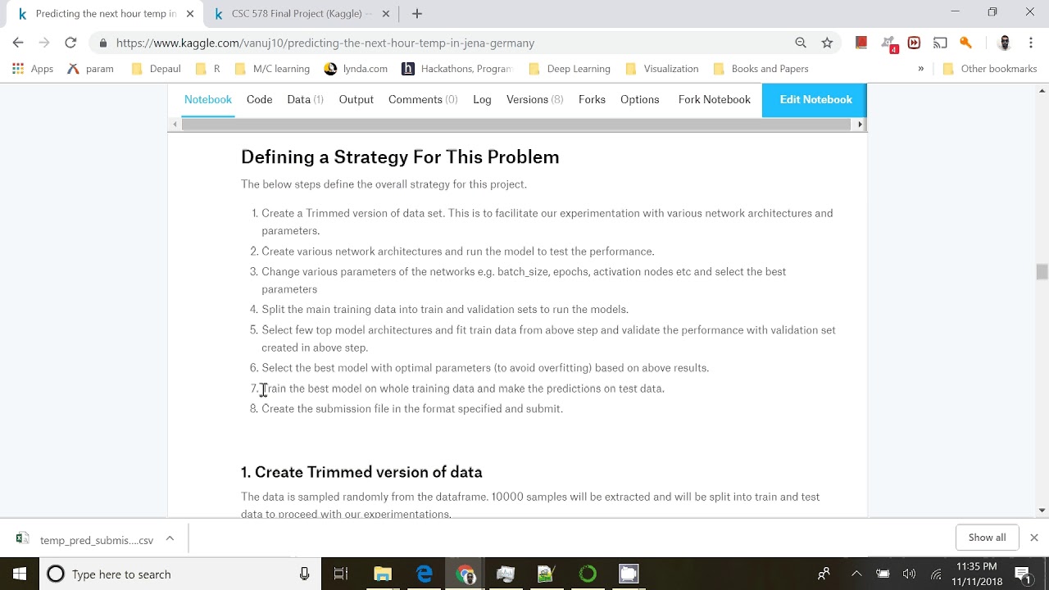
Task: Open File Explorer from taskbar
Action: tap(383, 574)
